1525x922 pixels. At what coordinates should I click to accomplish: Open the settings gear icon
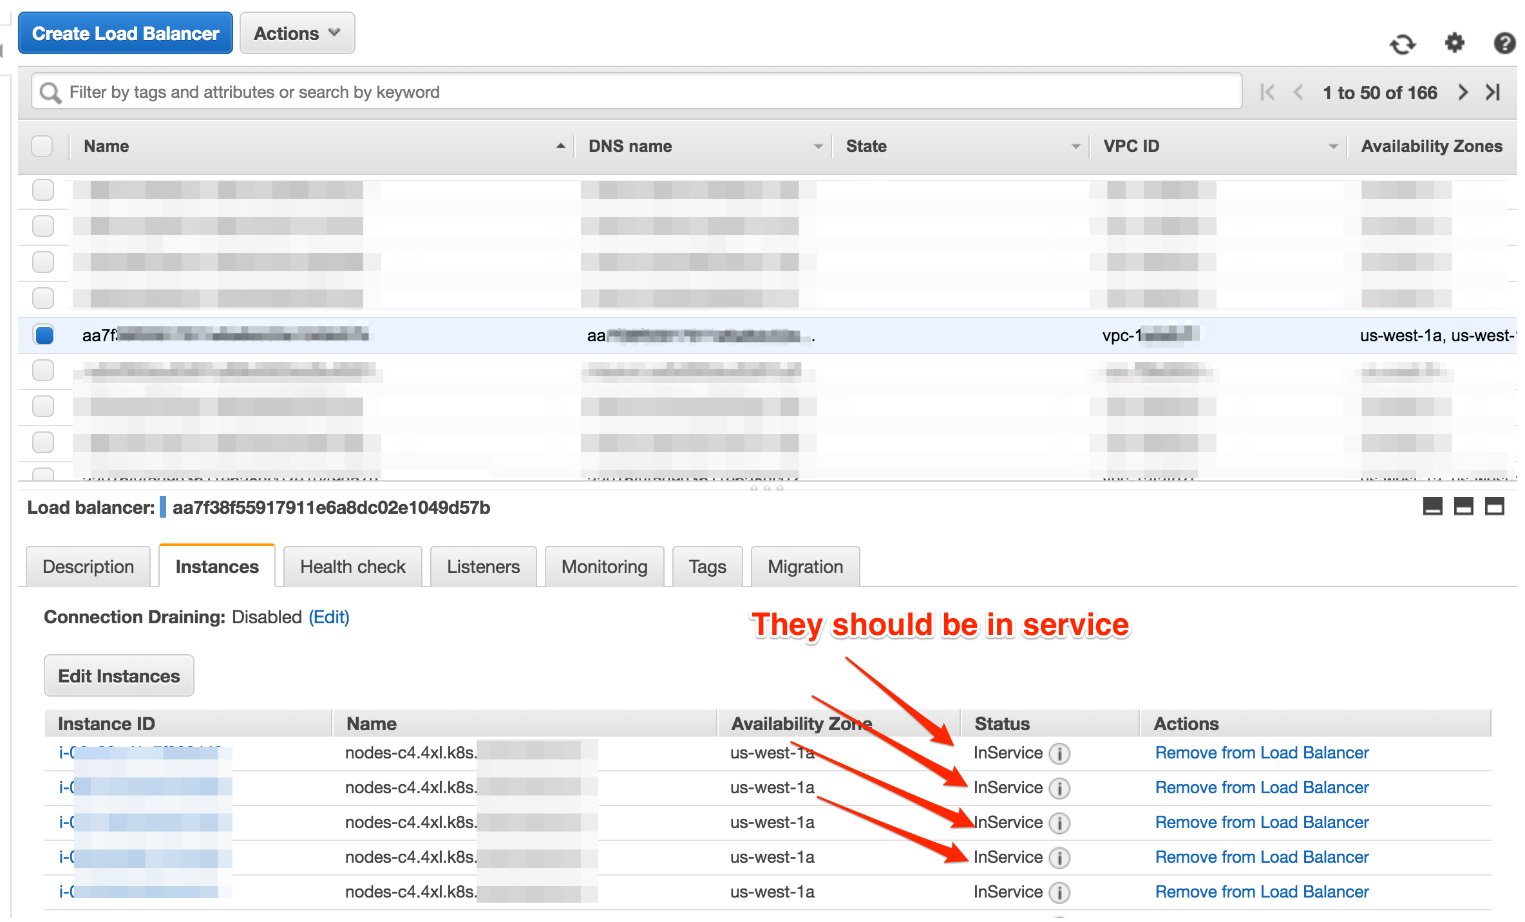(x=1454, y=43)
